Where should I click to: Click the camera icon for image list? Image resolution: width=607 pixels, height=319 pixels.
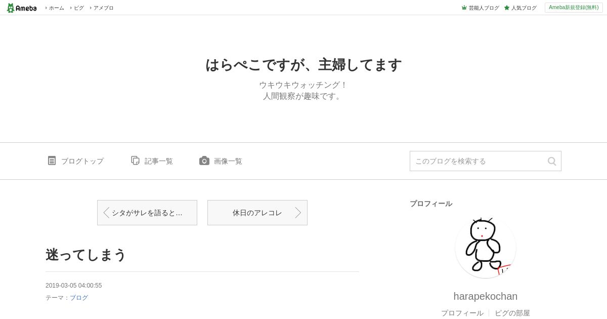(204, 161)
